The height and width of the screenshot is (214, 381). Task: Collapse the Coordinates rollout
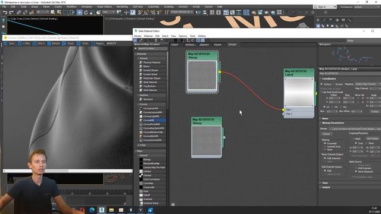pyautogui.click(x=329, y=79)
